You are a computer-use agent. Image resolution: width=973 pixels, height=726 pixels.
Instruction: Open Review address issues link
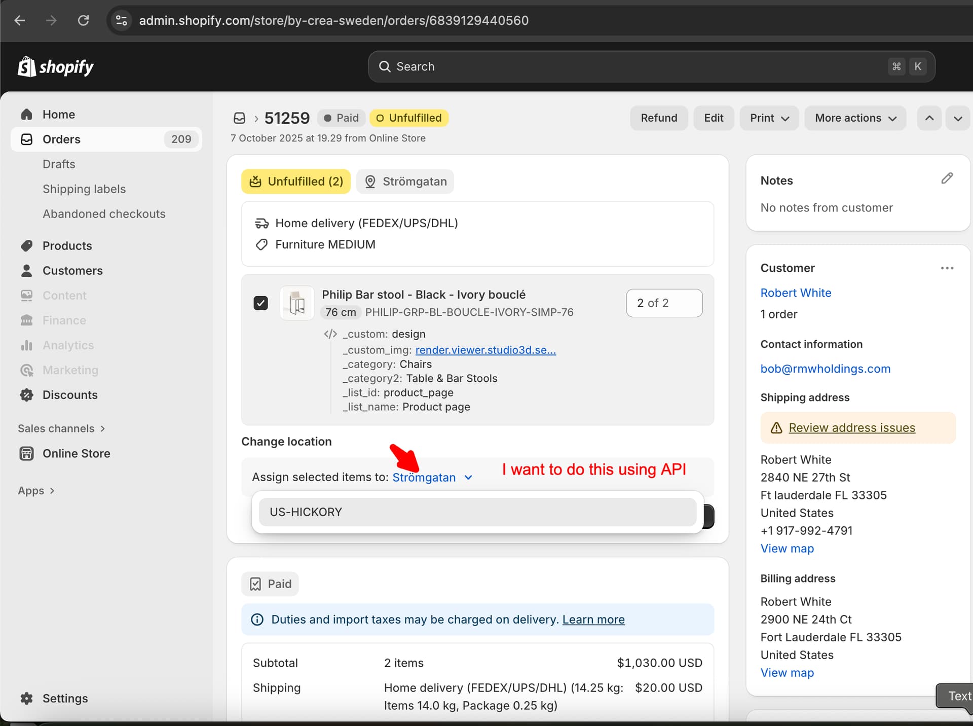pos(851,428)
